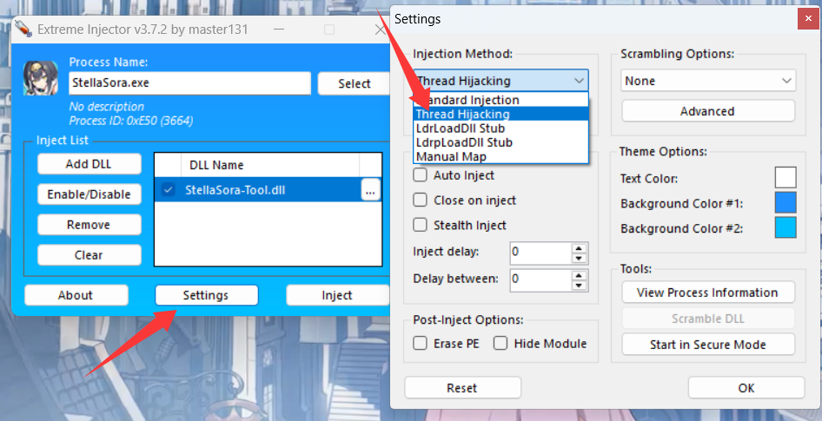Click the syringe icon in title bar
Viewport: 822px width, 421px height.
point(23,30)
